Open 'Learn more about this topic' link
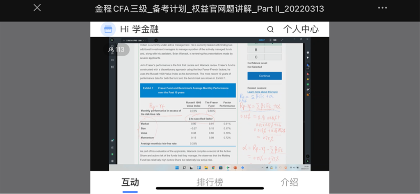This screenshot has width=420, height=194. point(262,92)
